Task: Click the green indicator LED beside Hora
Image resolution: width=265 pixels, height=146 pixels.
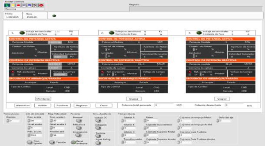Action: click(x=54, y=16)
